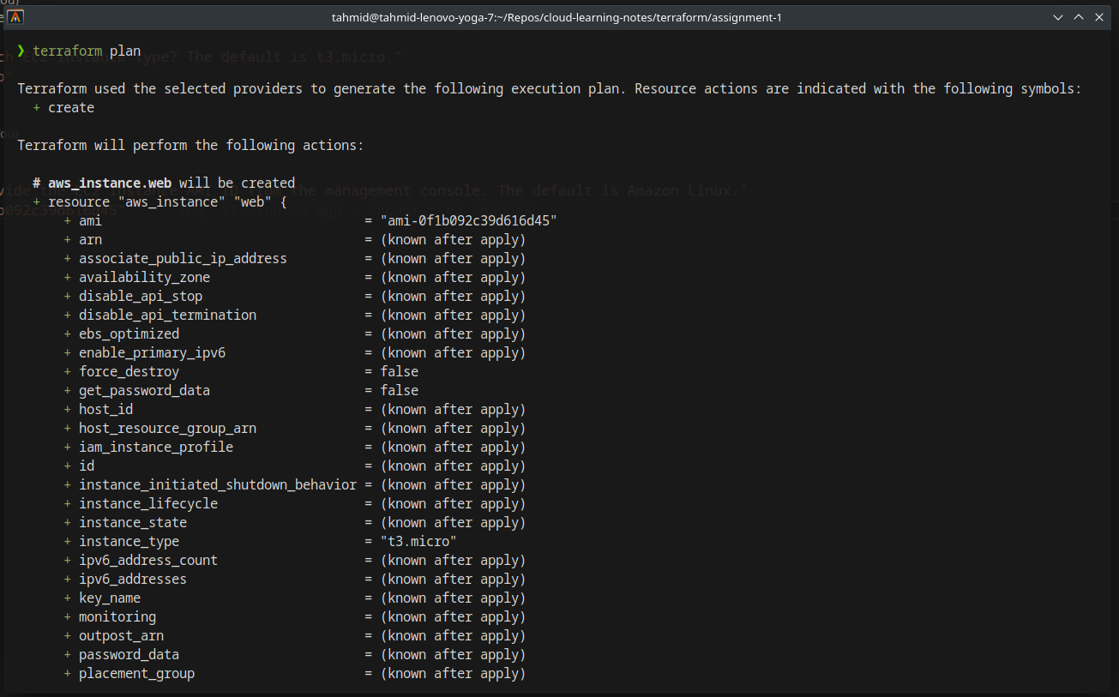This screenshot has height=697, width=1119.
Task: Click the 'instance_initiated_shutdown_behavior' attribute
Action: click(x=218, y=485)
